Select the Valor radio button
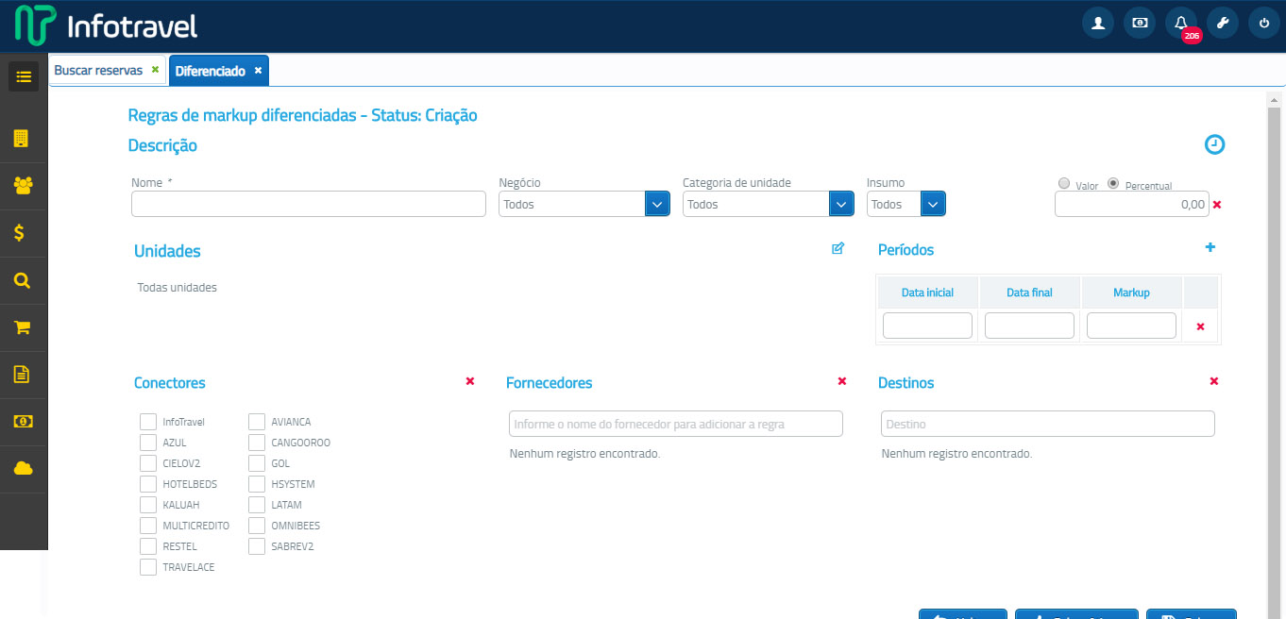Viewport: 1286px width, 619px height. pos(1064,184)
